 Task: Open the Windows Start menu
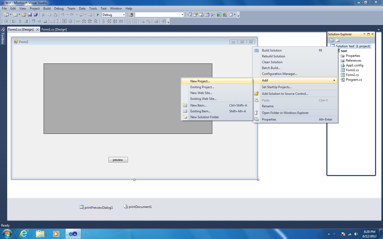point(7,234)
